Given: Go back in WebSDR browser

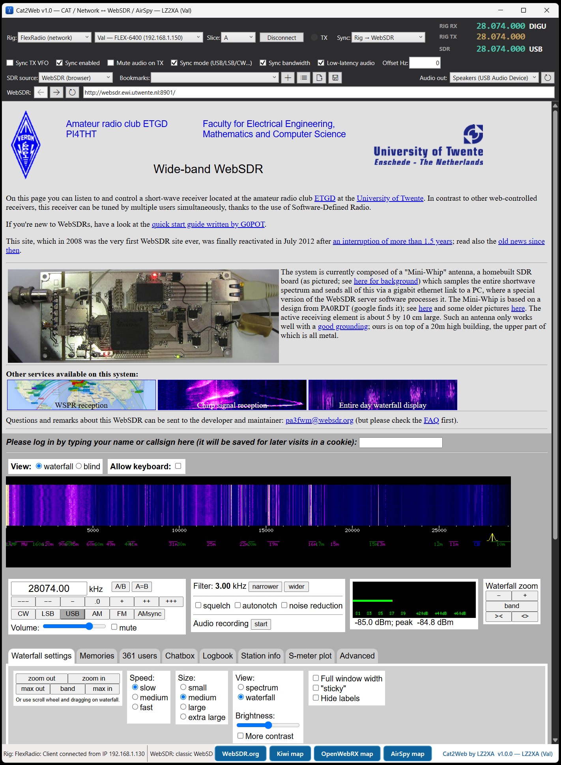Looking at the screenshot, I should tap(41, 92).
